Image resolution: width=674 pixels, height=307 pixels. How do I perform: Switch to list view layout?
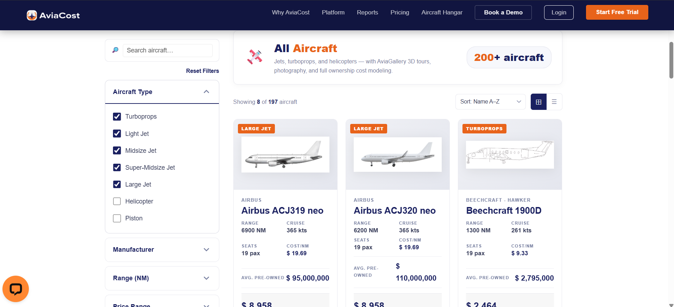[554, 102]
